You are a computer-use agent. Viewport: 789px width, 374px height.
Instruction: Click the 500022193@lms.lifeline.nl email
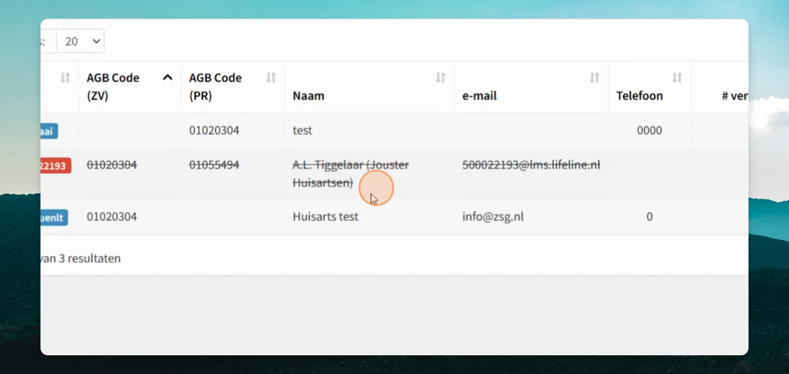pyautogui.click(x=531, y=165)
